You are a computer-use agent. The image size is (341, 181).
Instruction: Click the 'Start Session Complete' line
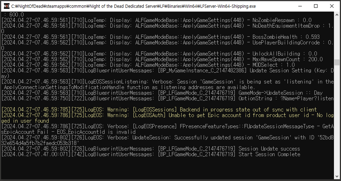coord(151,154)
